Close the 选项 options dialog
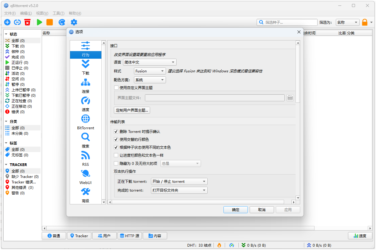 tap(299, 32)
